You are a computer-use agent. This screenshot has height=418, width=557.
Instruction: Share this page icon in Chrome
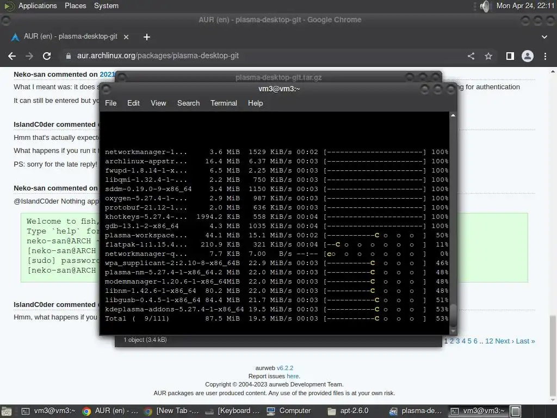click(x=471, y=56)
